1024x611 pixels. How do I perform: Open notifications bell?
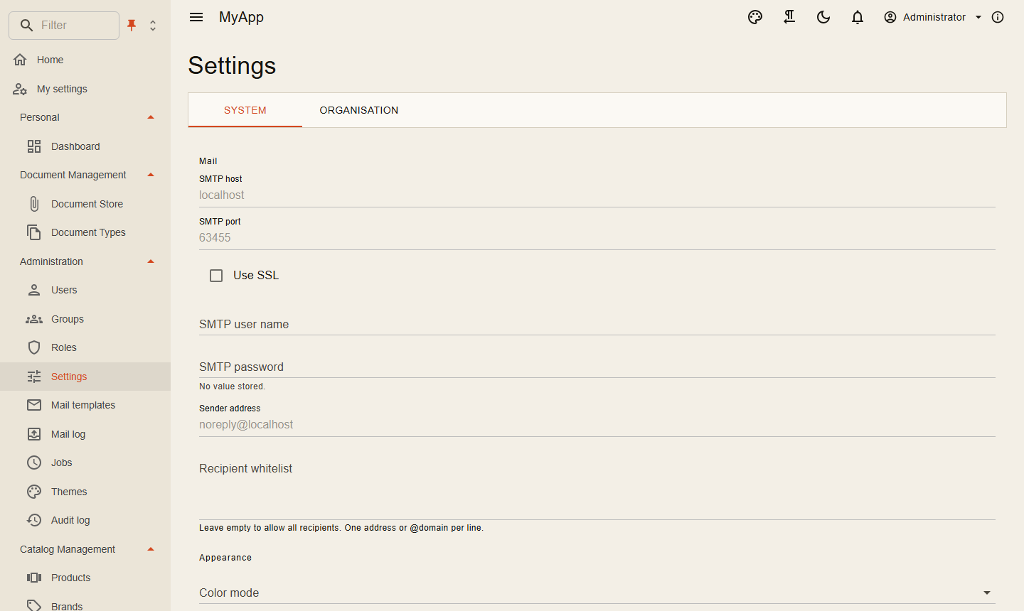tap(858, 17)
